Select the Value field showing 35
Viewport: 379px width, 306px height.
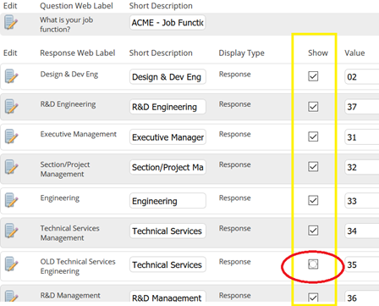coord(362,264)
